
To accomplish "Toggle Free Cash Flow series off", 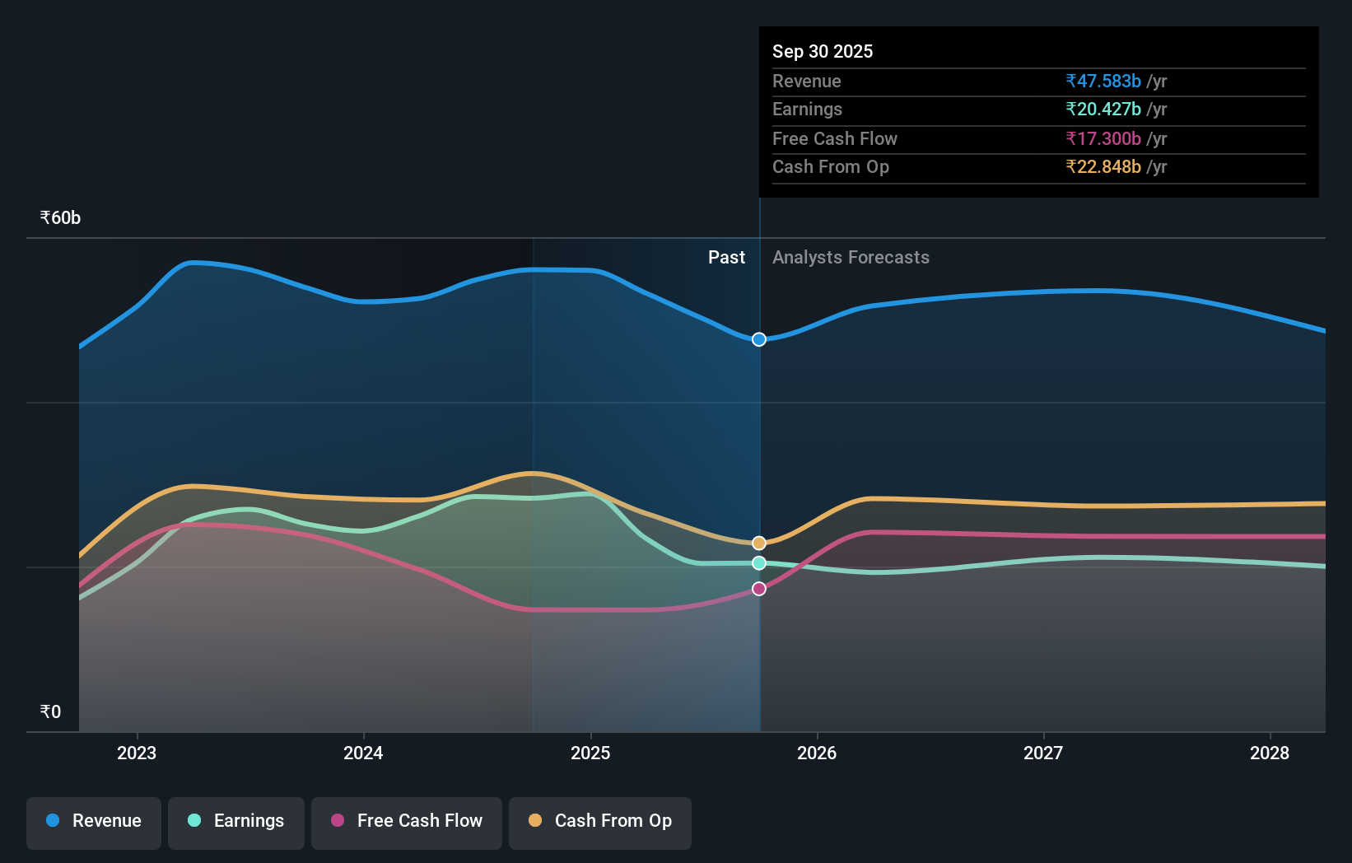I will click(x=406, y=821).
